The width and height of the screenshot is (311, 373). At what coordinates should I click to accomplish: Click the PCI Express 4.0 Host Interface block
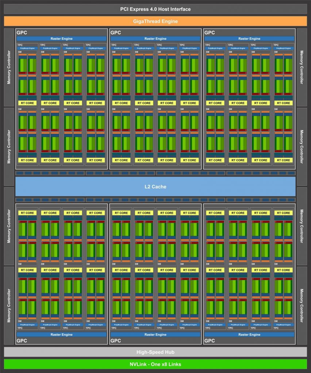[155, 9]
